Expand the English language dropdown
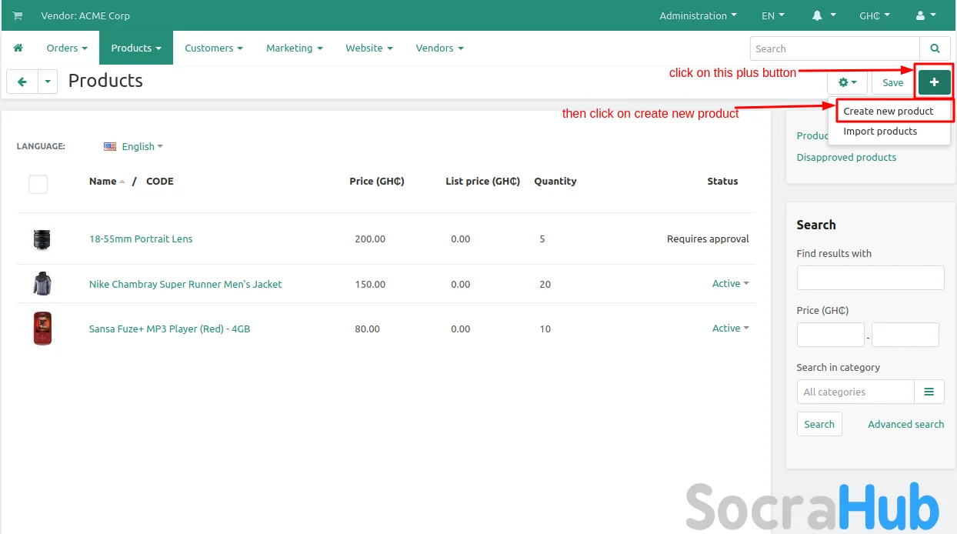This screenshot has width=957, height=534. coord(134,146)
